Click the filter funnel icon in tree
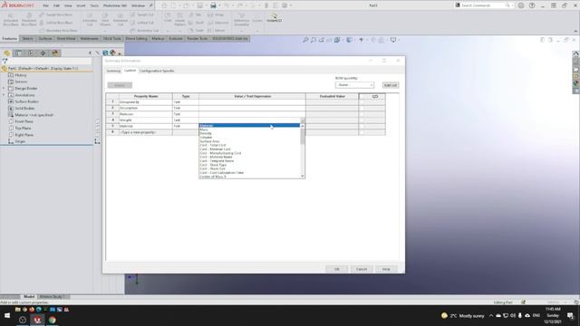 pos(5,61)
